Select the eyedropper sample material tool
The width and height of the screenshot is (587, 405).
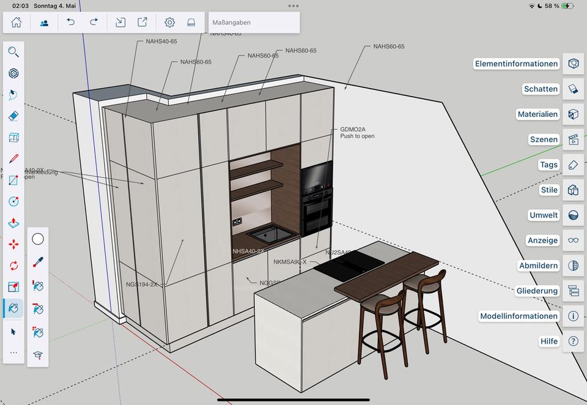coord(38,262)
